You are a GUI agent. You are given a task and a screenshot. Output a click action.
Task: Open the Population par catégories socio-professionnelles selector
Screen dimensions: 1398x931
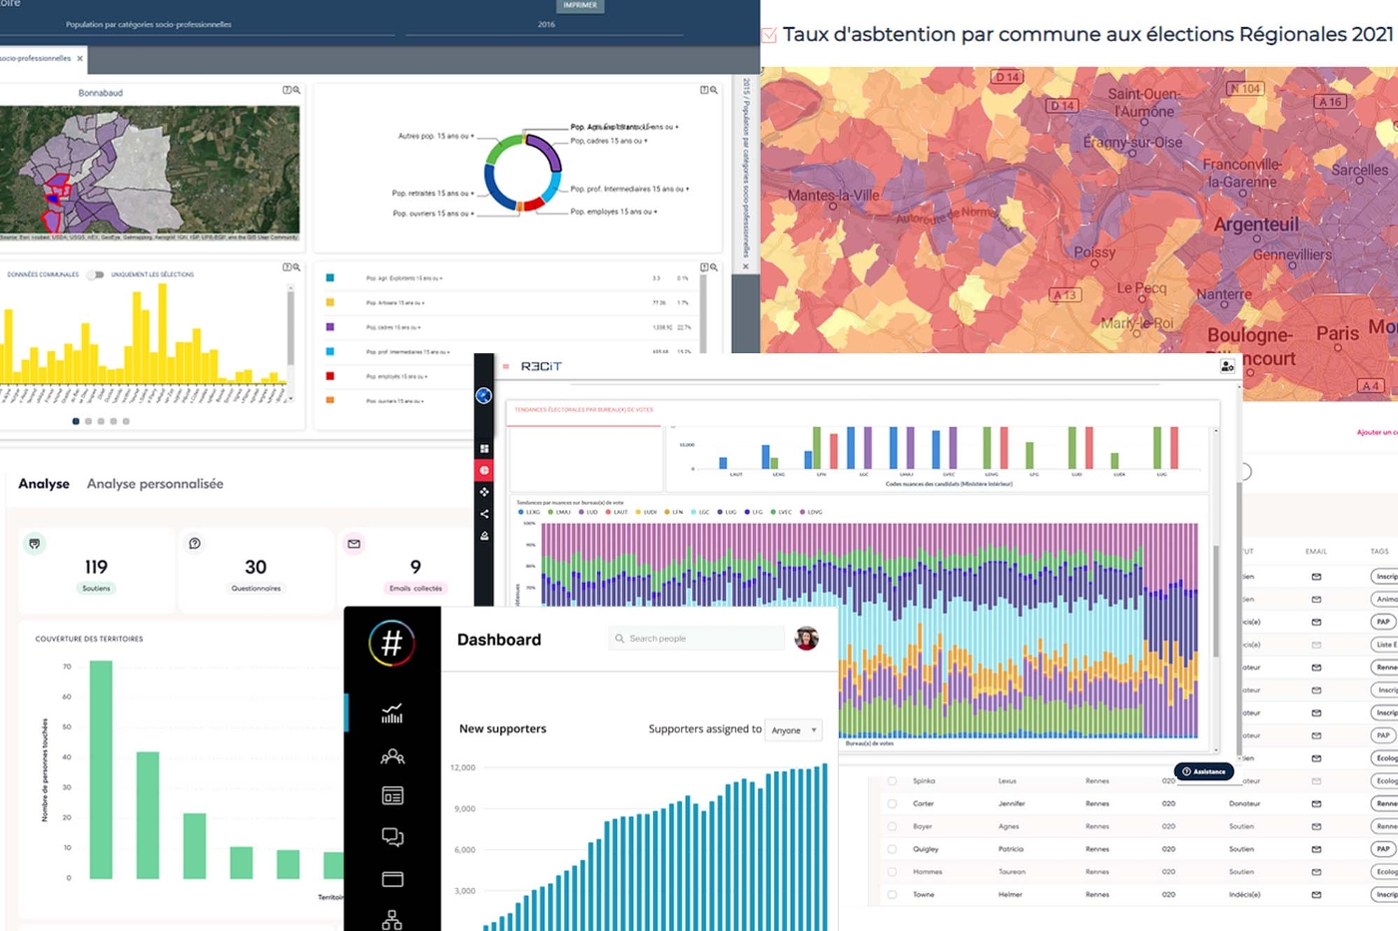tap(198, 25)
